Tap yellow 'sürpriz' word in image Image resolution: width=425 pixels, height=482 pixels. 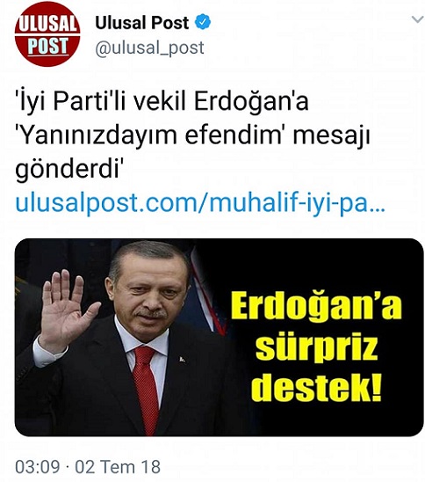tap(316, 348)
